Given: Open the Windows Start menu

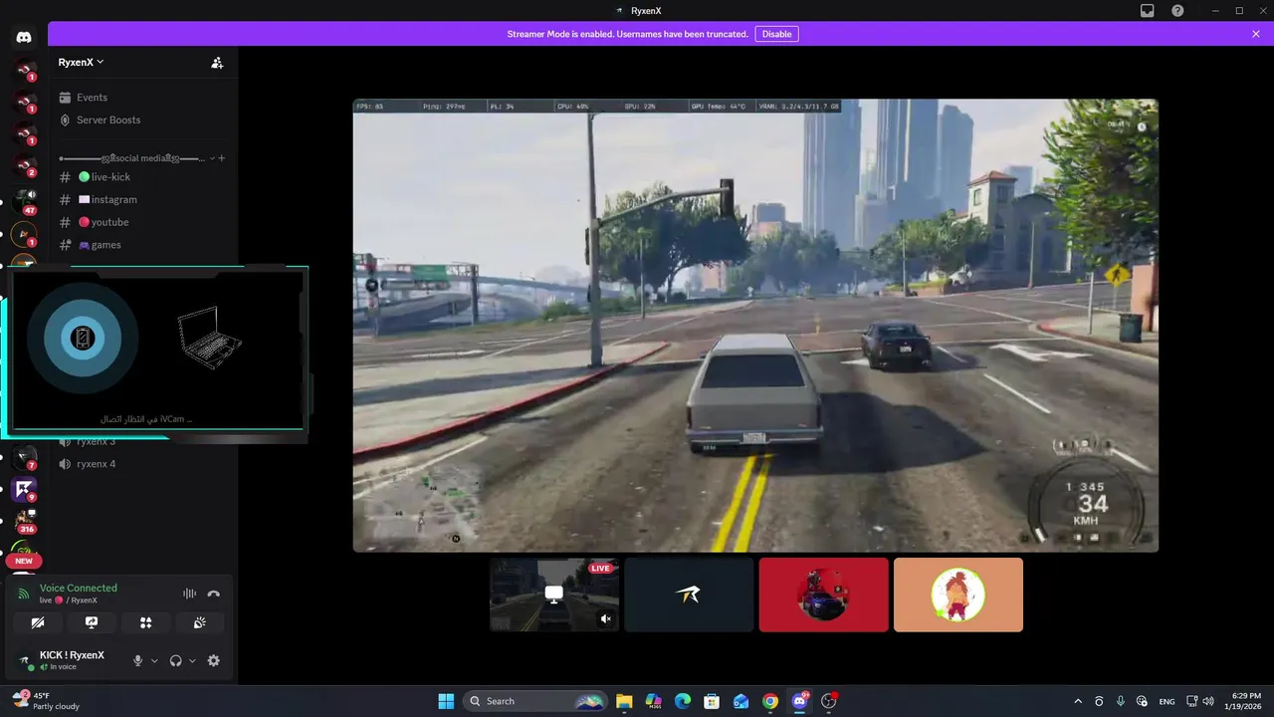Looking at the screenshot, I should coord(446,701).
